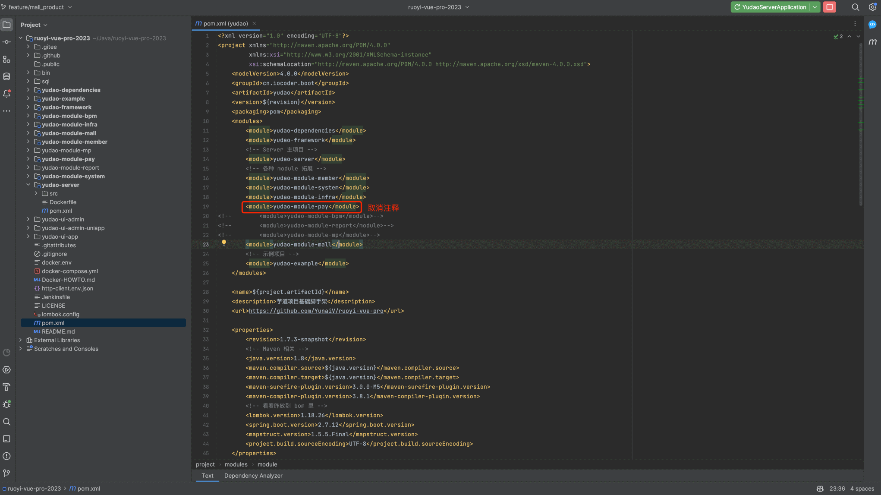Open the Git tool window icon
The image size is (881, 495).
tap(6, 473)
